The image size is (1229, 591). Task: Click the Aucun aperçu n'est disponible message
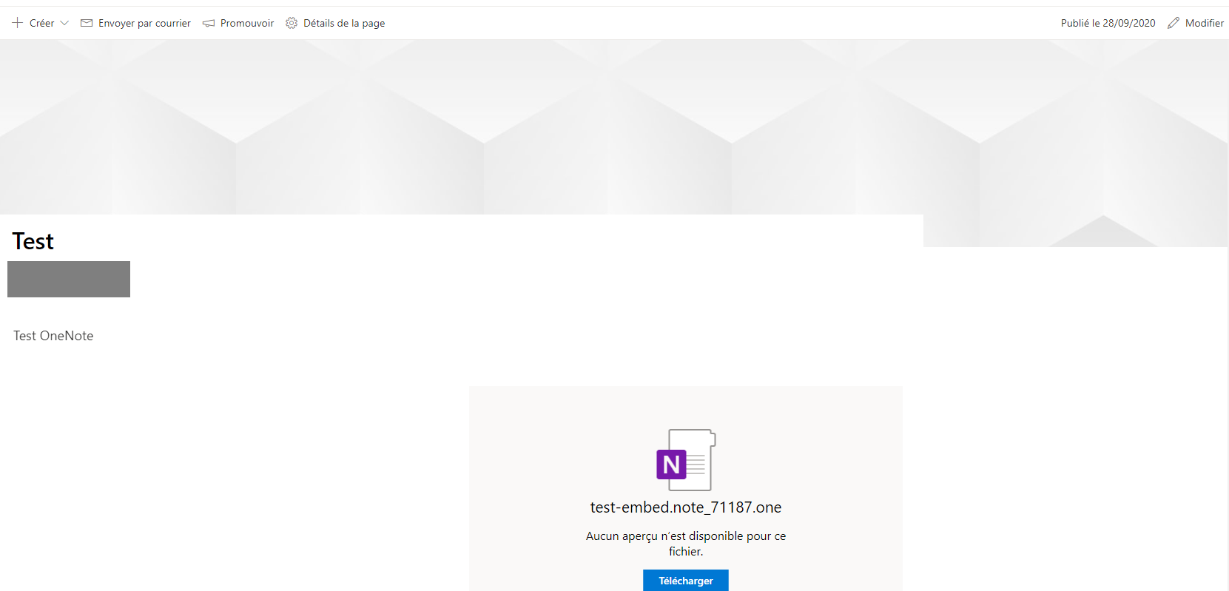click(x=686, y=544)
